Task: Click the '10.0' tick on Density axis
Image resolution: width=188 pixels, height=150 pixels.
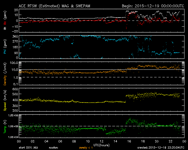Action: coord(15,70)
